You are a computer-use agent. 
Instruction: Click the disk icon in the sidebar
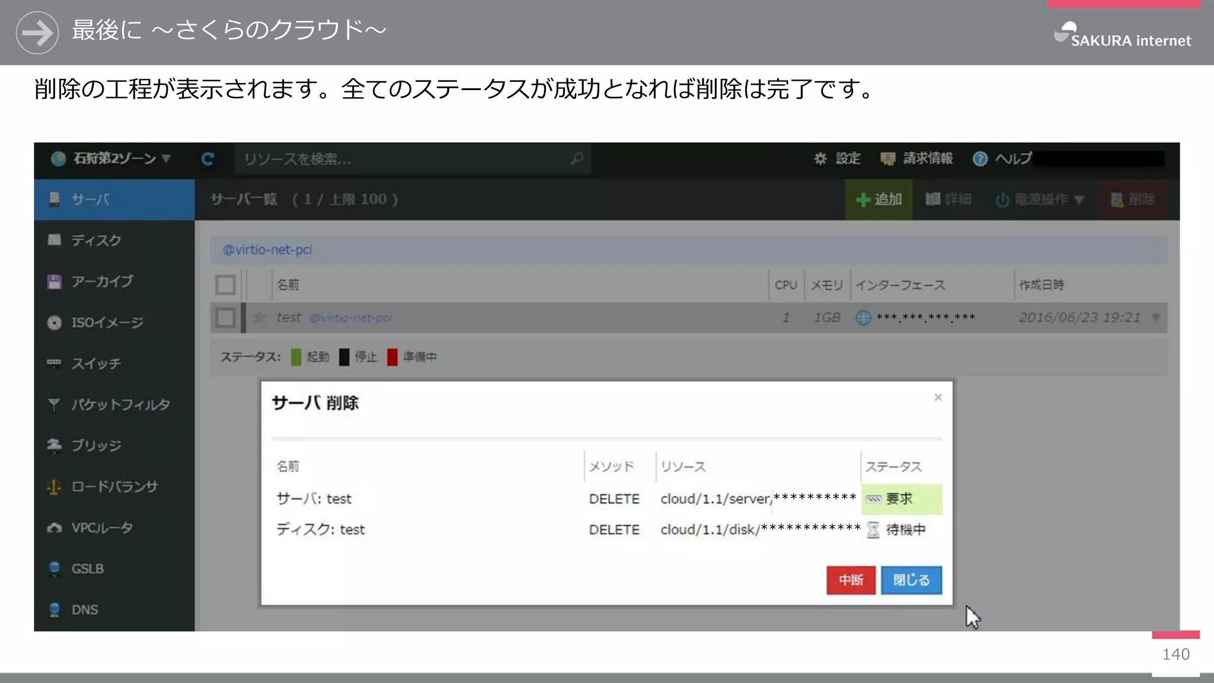54,240
